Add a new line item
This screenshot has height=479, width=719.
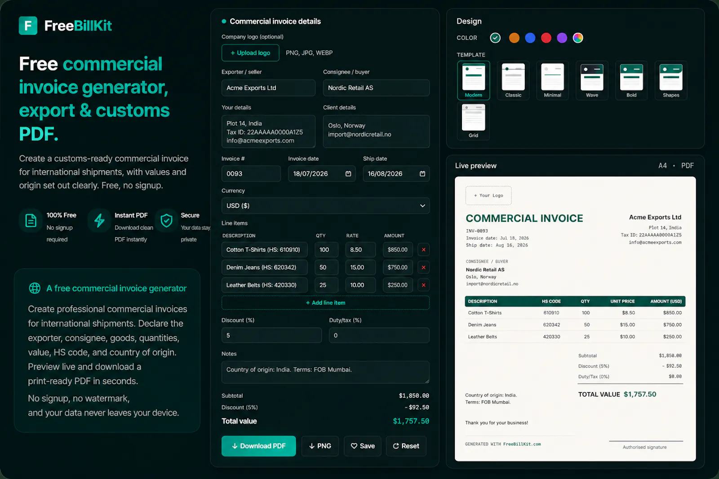click(325, 303)
